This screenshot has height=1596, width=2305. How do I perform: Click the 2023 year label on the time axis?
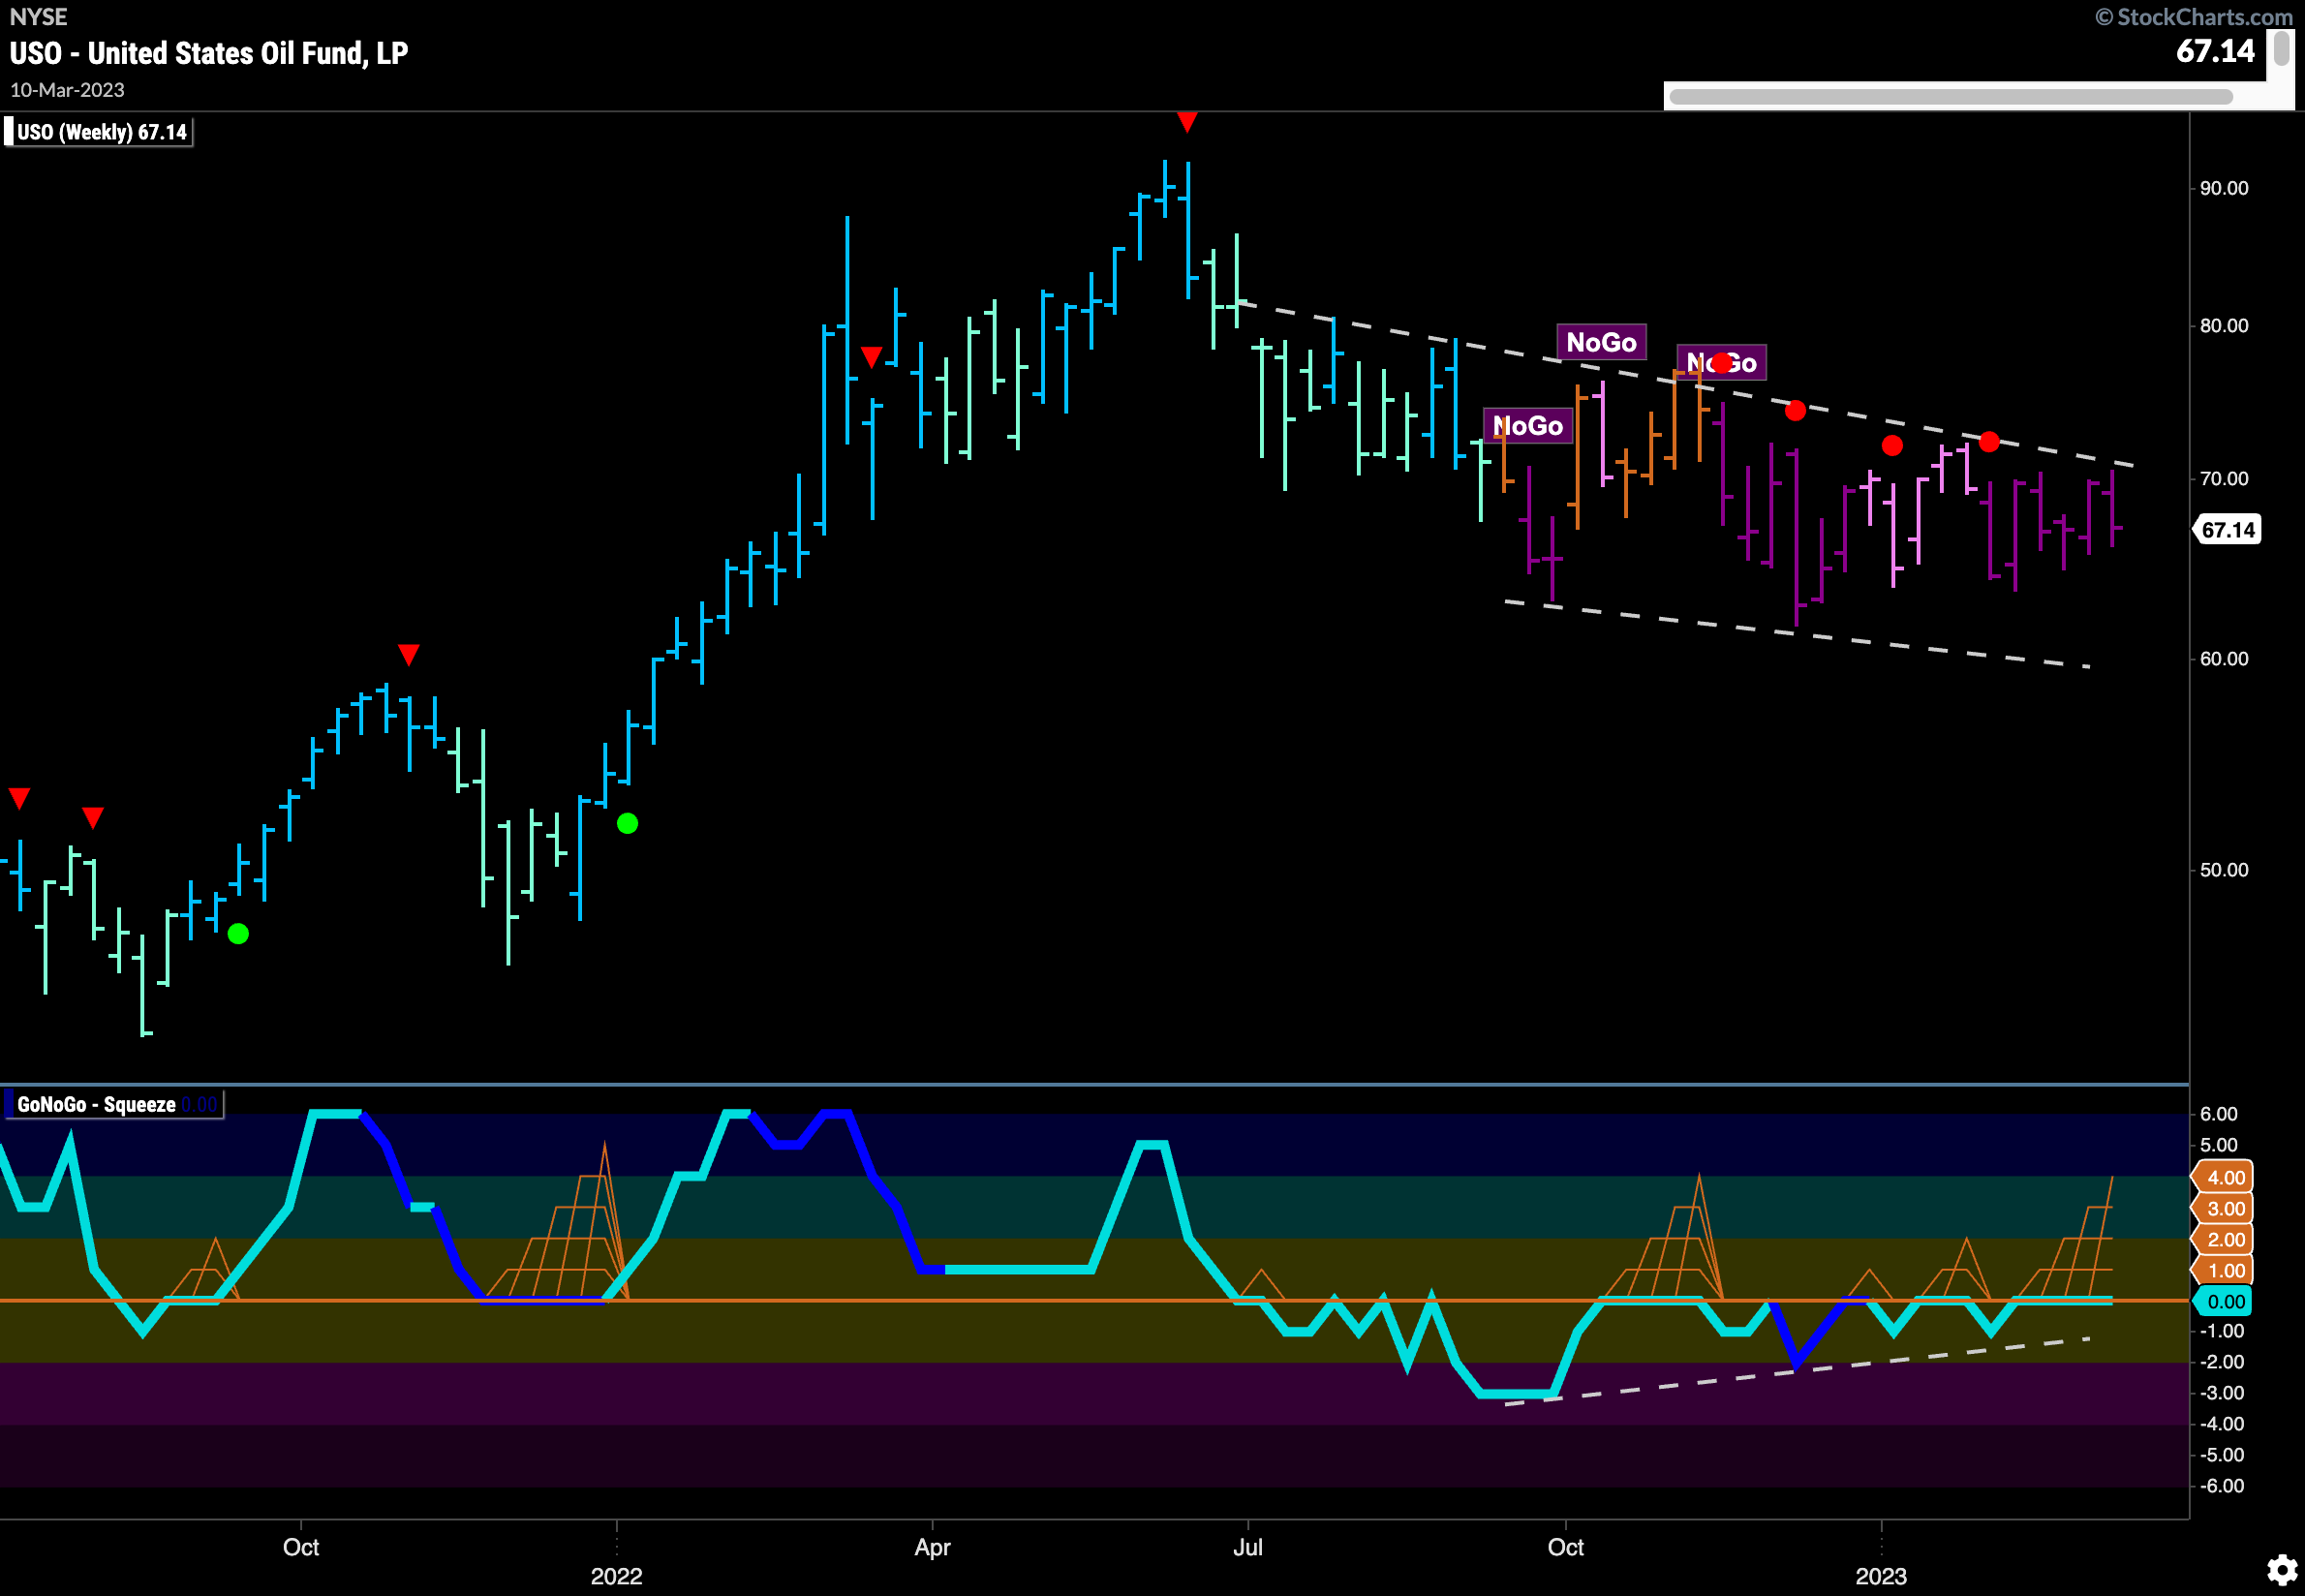[x=1881, y=1576]
